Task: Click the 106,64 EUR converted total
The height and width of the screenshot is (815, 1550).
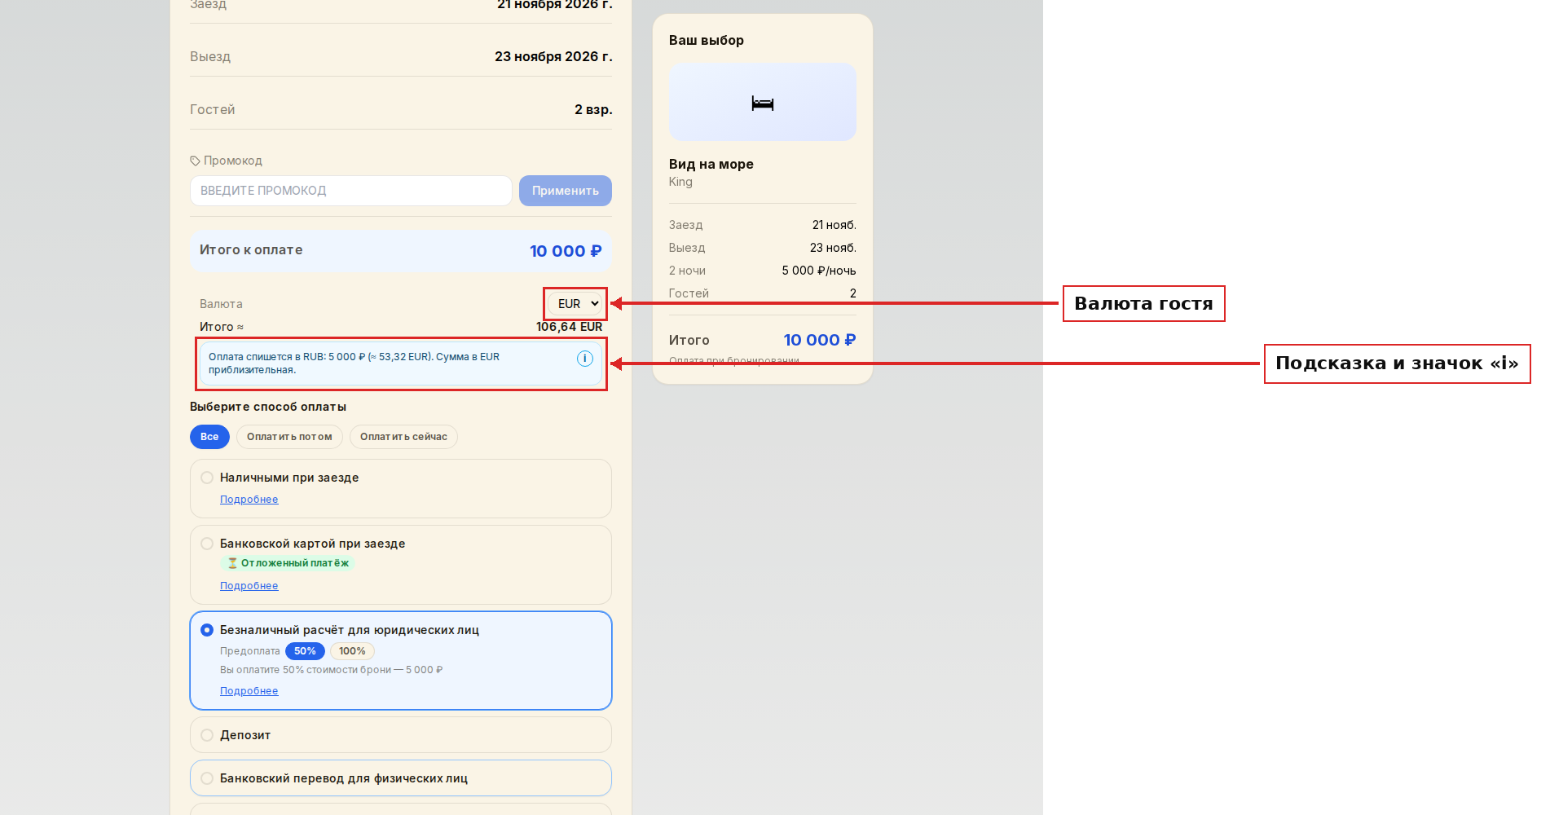Action: pos(569,327)
